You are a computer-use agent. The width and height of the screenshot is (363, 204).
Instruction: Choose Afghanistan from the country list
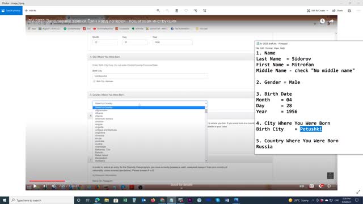click(x=101, y=110)
